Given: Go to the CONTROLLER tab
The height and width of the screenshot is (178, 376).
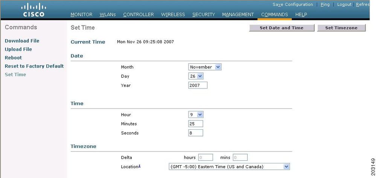Looking at the screenshot, I should tap(139, 15).
